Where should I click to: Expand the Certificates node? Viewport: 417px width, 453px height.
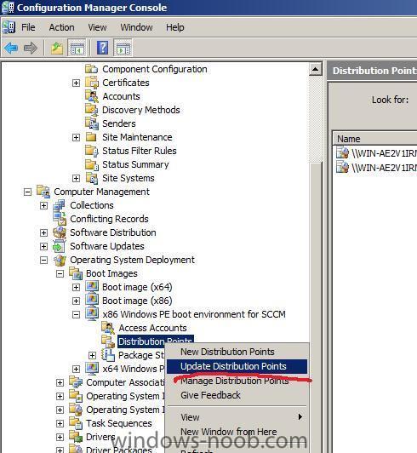coord(76,83)
